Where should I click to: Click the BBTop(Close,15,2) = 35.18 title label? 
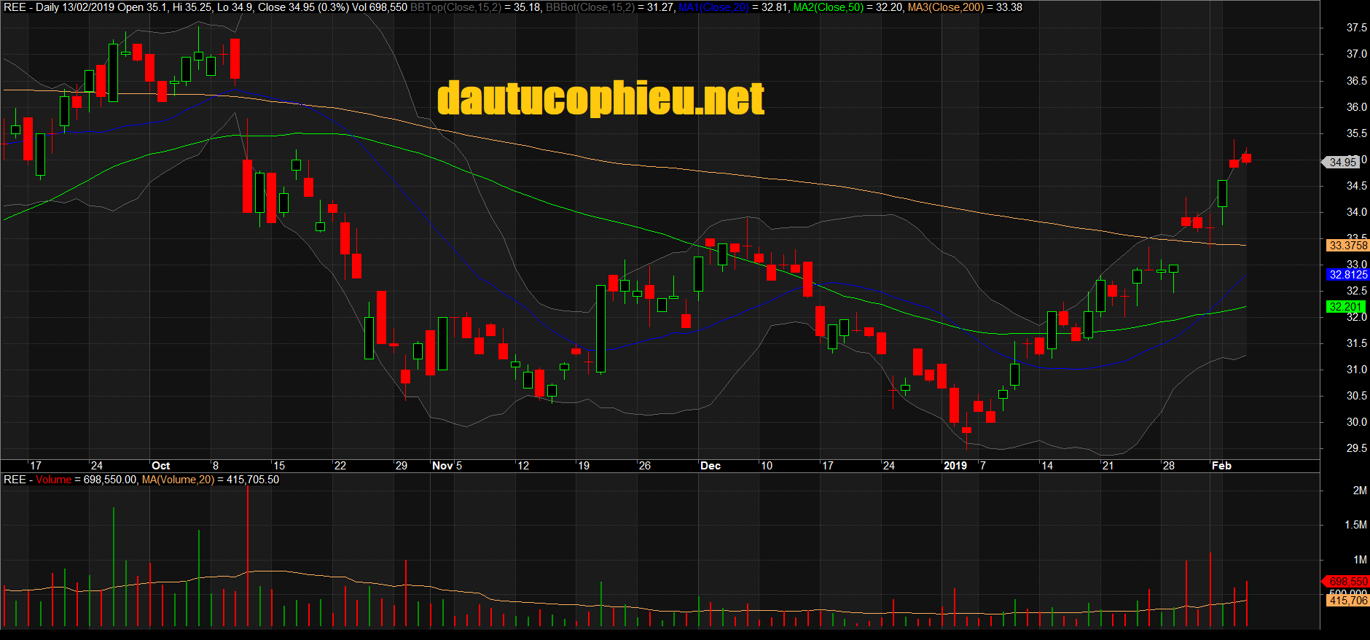point(476,7)
